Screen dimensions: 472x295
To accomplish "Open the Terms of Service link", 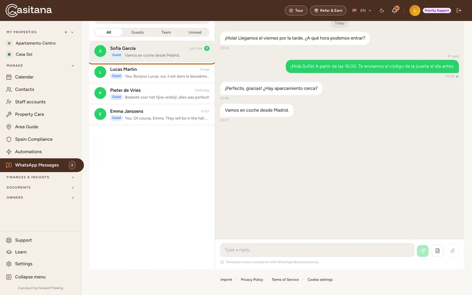I will point(285,280).
